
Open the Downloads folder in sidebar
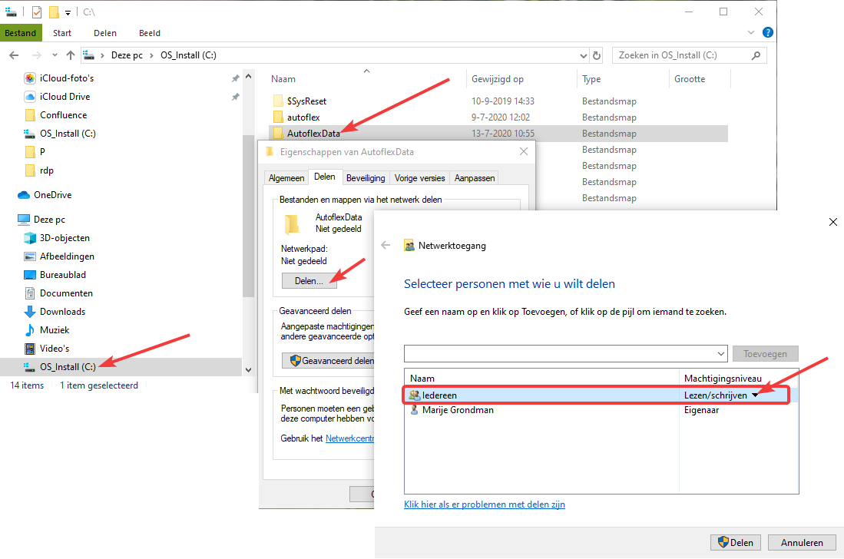62,312
